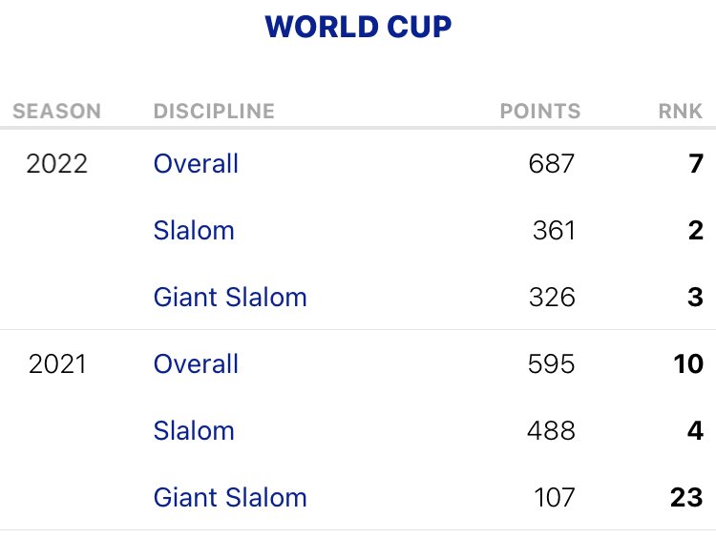Click the 687 points value

(551, 163)
